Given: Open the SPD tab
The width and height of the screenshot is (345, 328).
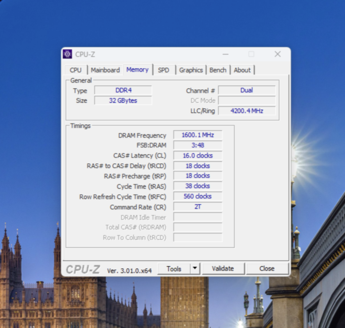Looking at the screenshot, I should coord(164,70).
